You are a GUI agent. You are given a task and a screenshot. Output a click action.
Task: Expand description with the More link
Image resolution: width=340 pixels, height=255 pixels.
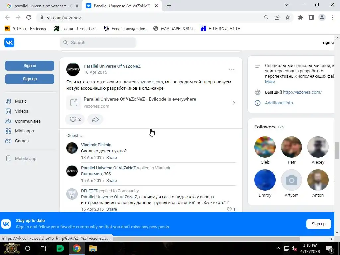click(270, 82)
